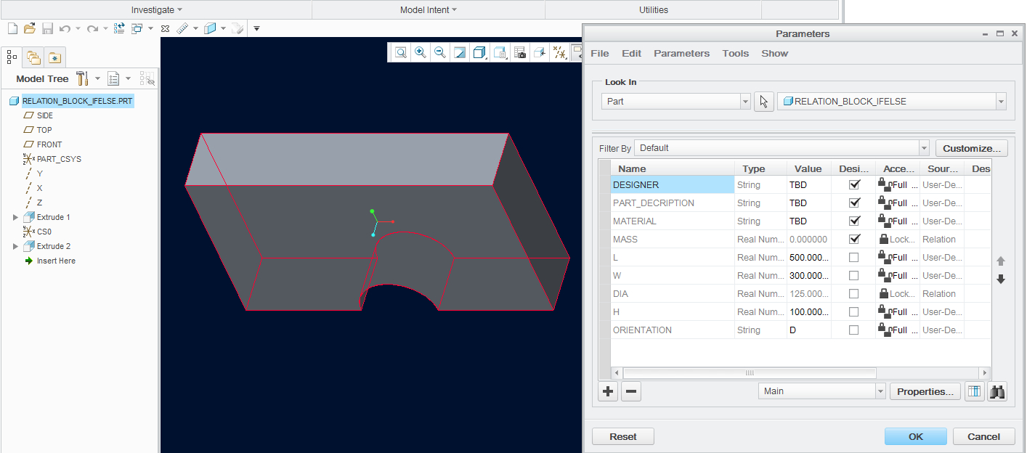Screen dimensions: 1027x453
Task: Click the Customize button
Action: point(971,147)
